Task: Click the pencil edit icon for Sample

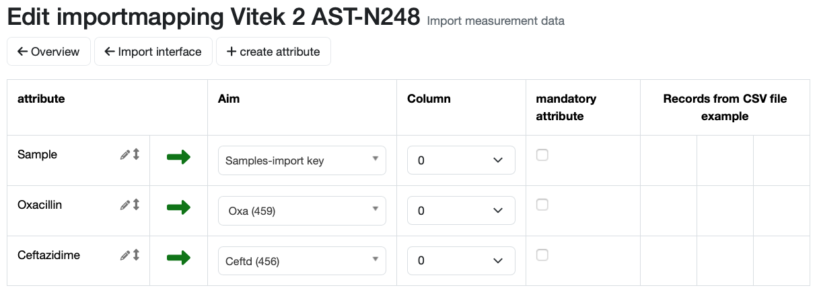Action: 125,155
